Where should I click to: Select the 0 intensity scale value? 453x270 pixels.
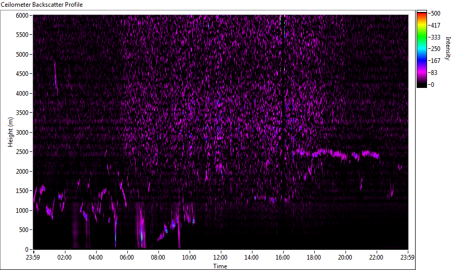point(432,84)
